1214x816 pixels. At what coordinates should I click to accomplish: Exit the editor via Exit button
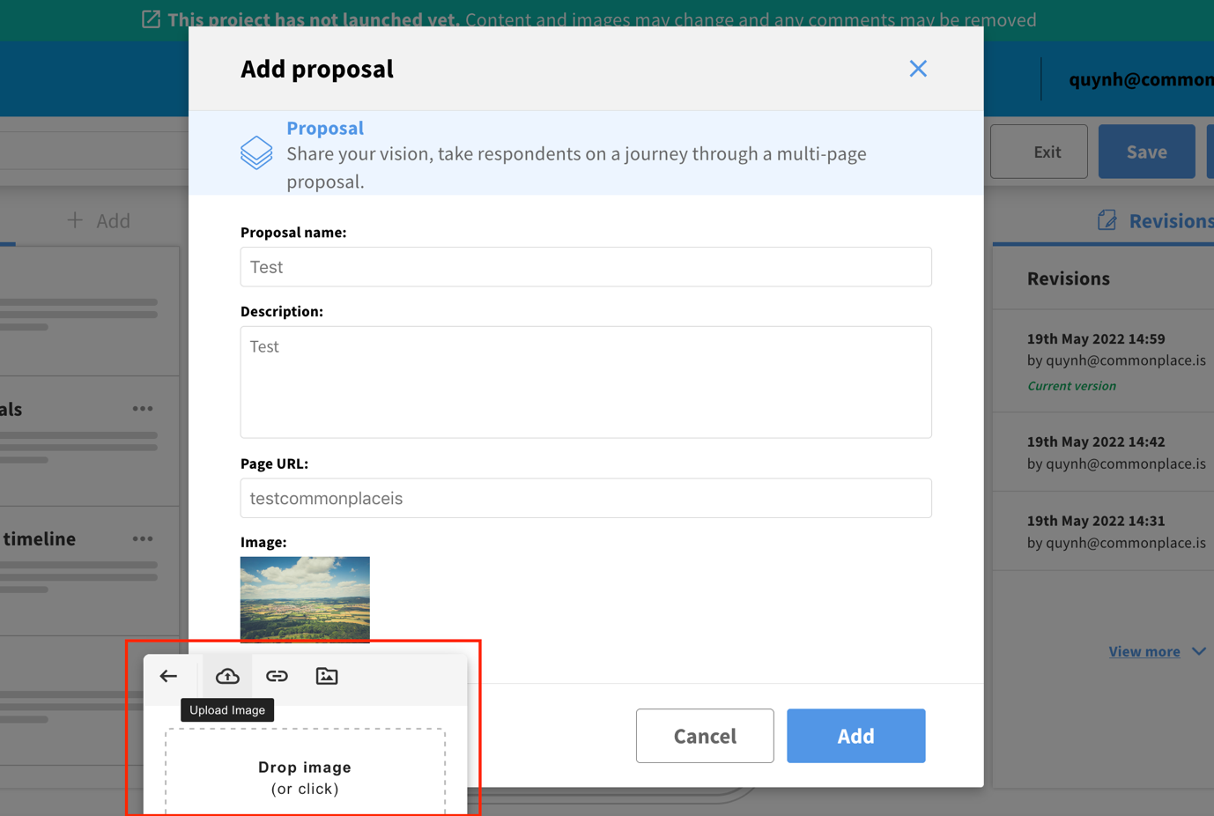[x=1039, y=152]
